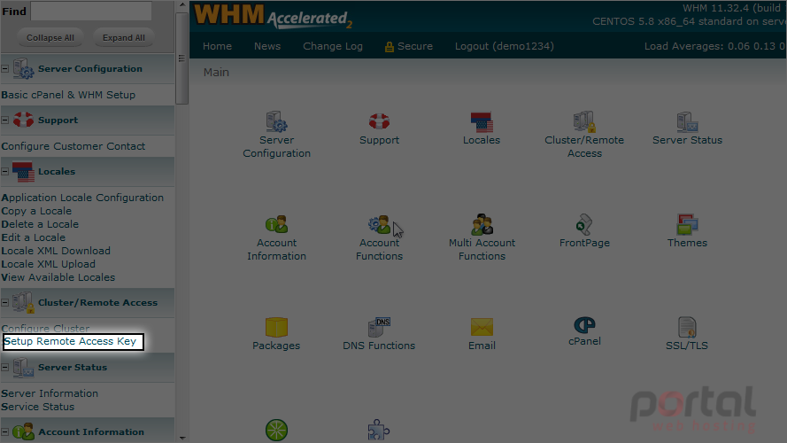This screenshot has height=443, width=787.
Task: Log out via Logout (demo1234)
Action: tap(505, 46)
